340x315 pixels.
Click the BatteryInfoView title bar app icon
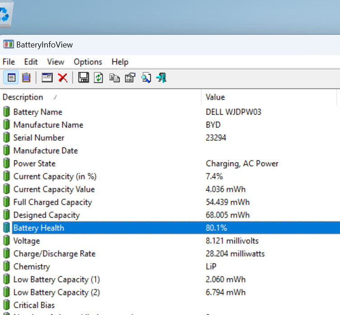coord(8,44)
